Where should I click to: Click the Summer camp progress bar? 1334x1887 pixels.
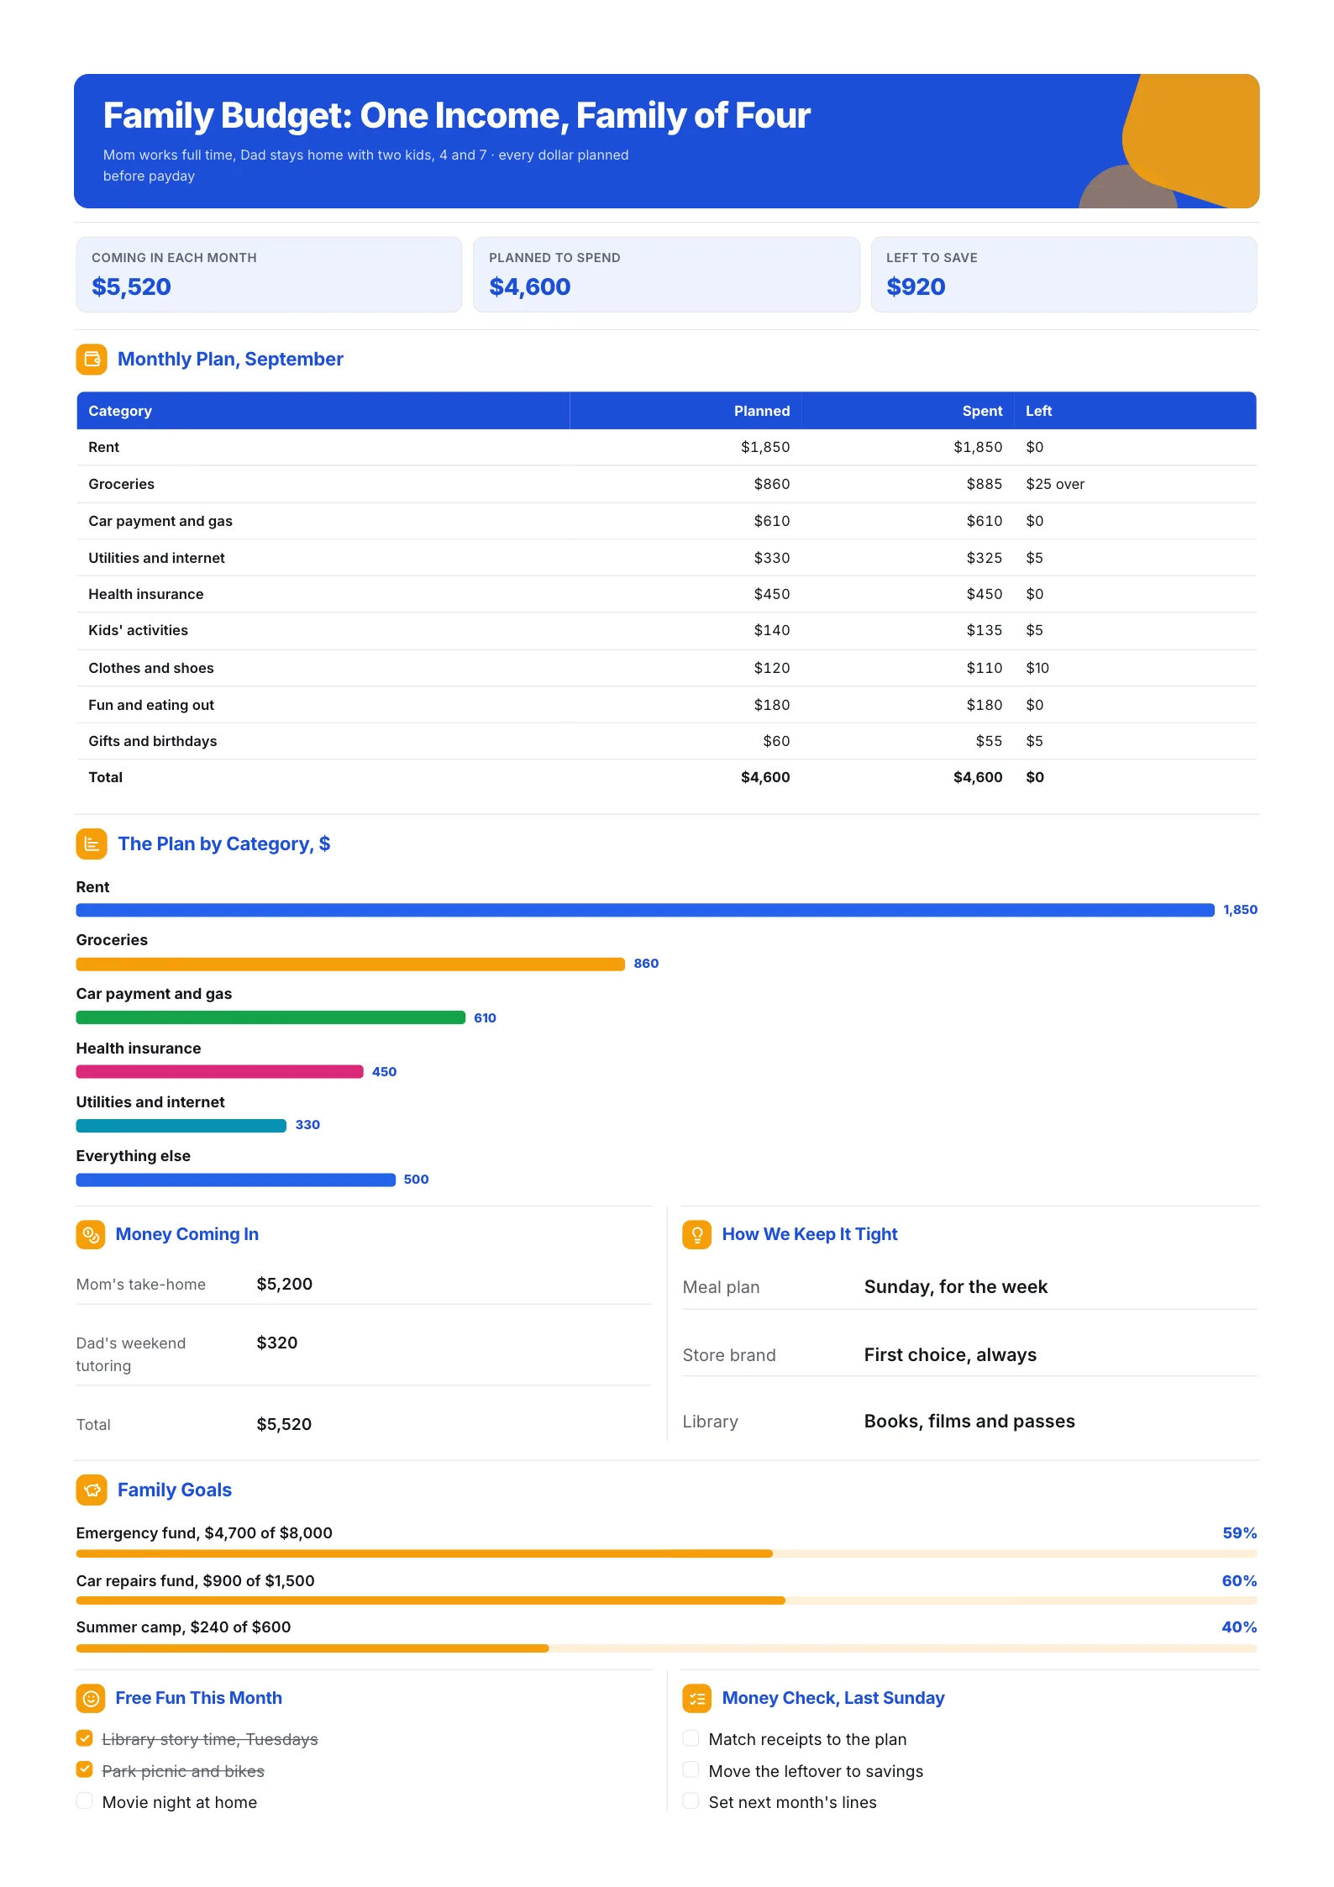[x=667, y=1648]
